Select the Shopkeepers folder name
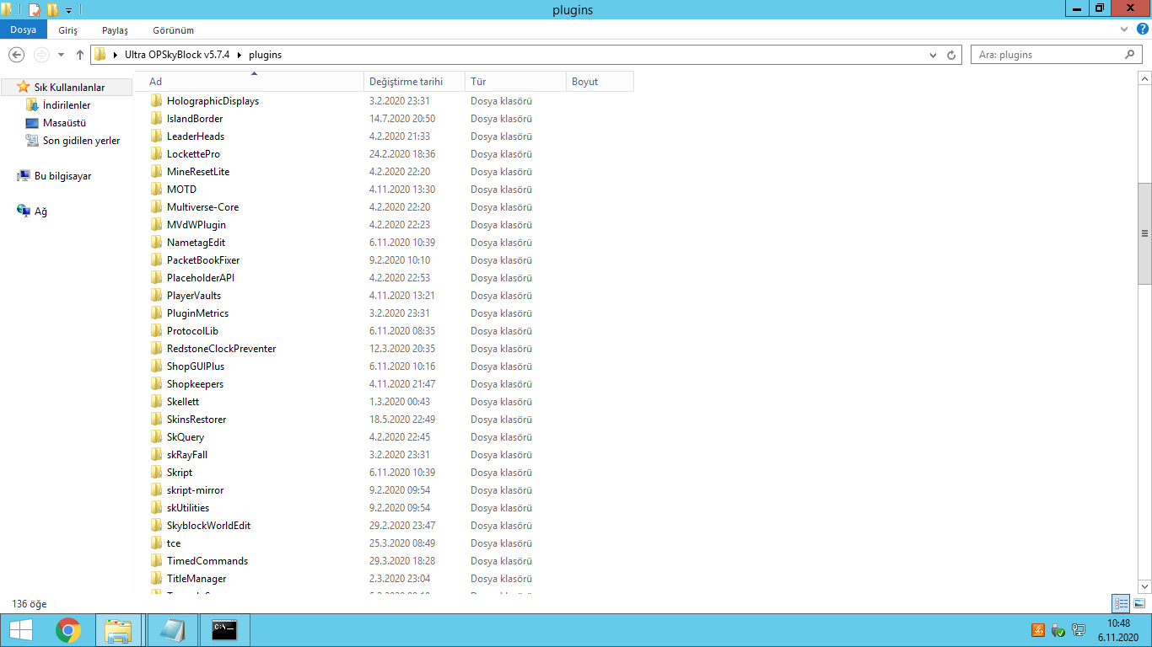 (x=195, y=384)
